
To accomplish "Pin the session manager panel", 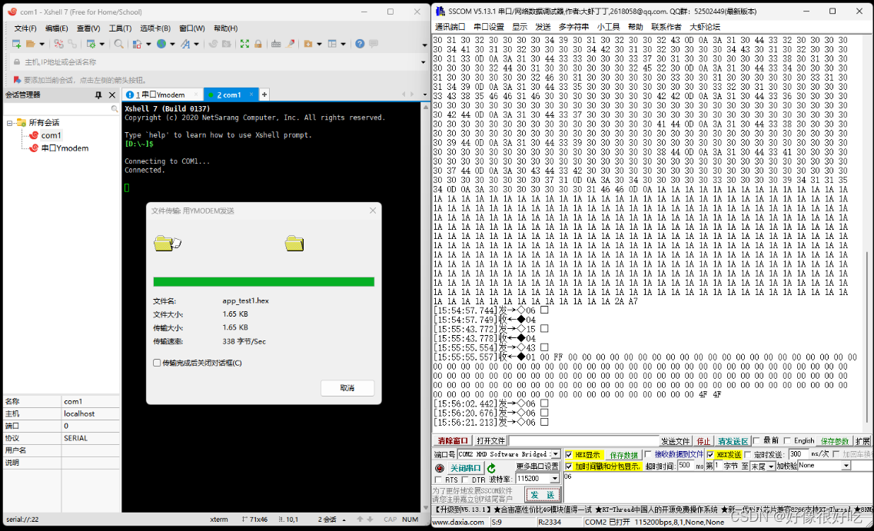I will pos(98,95).
